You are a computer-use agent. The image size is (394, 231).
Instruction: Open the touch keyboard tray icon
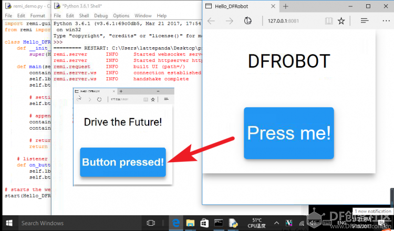pyautogui.click(x=327, y=223)
